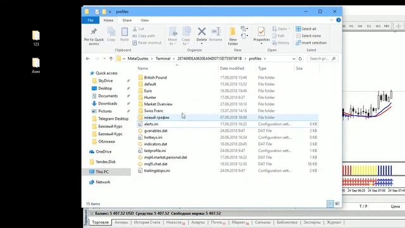Click the Edit command in ribbon
The image size is (405, 228).
[278, 36]
